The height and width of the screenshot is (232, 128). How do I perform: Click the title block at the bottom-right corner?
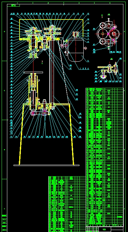tap(105, 229)
